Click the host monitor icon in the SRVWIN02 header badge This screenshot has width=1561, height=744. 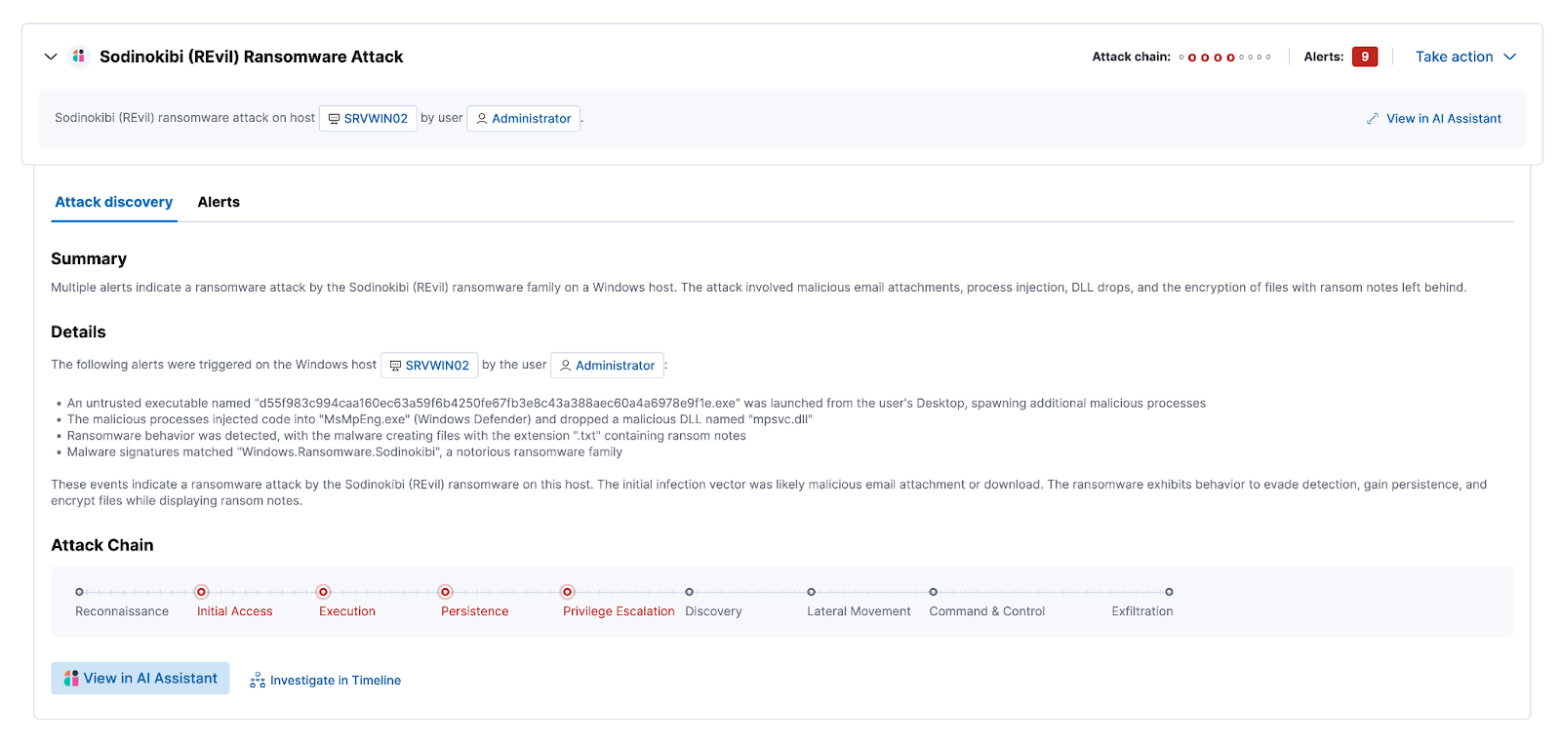(334, 119)
